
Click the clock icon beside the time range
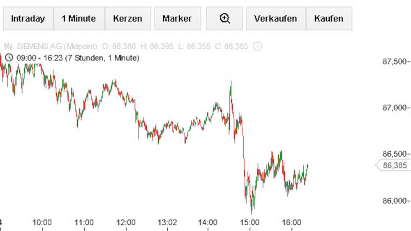tap(10, 58)
